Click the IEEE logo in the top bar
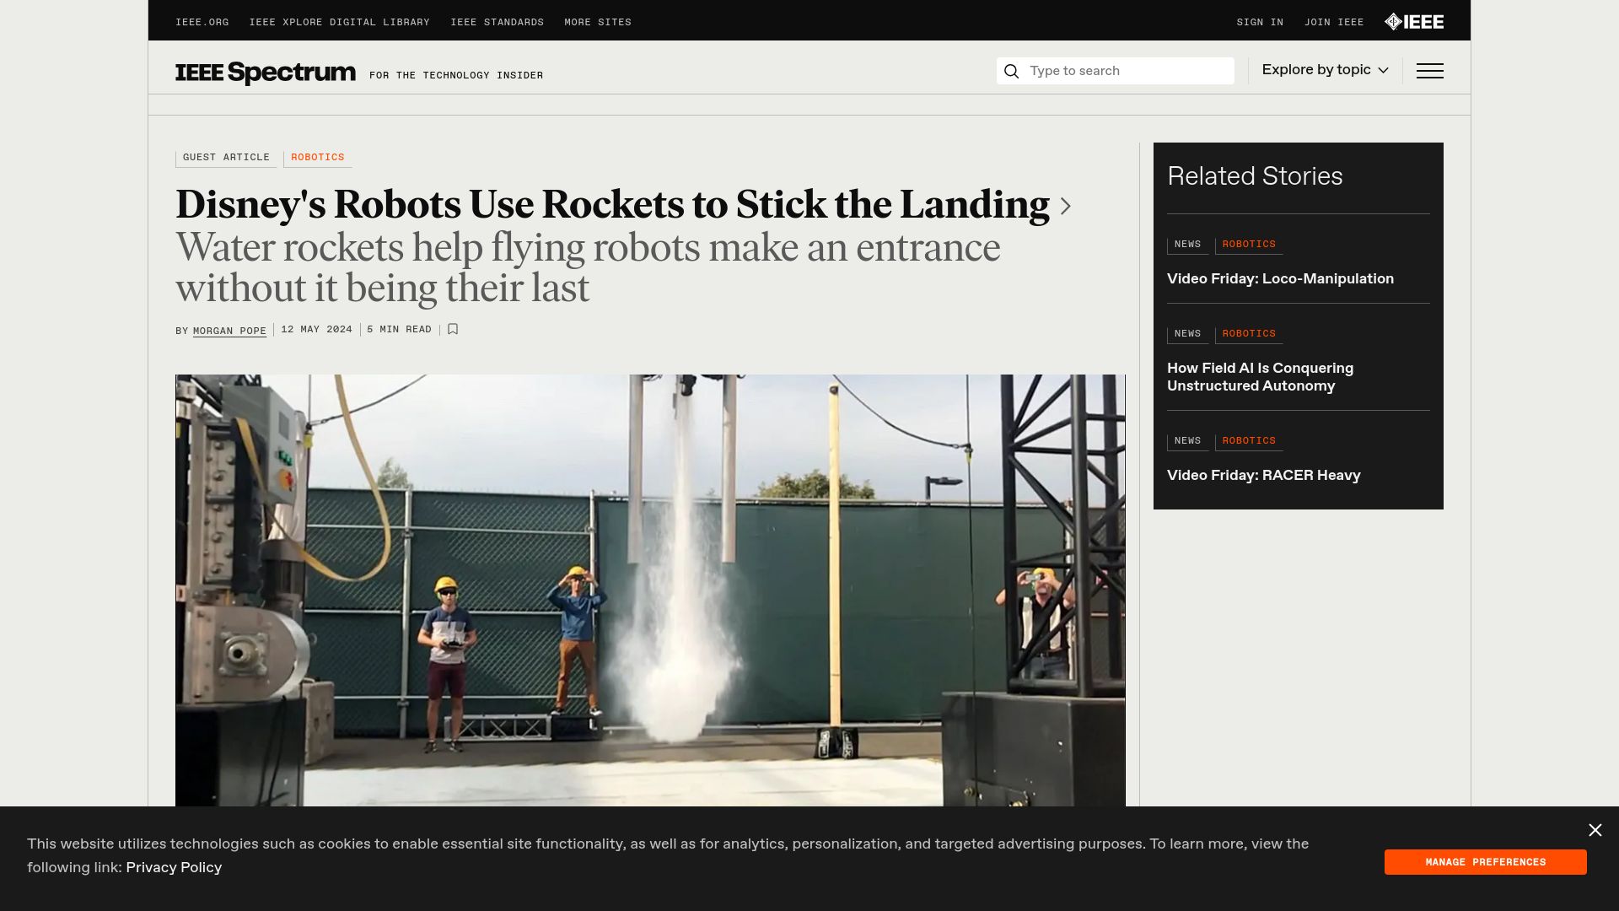The image size is (1619, 911). tap(1414, 22)
